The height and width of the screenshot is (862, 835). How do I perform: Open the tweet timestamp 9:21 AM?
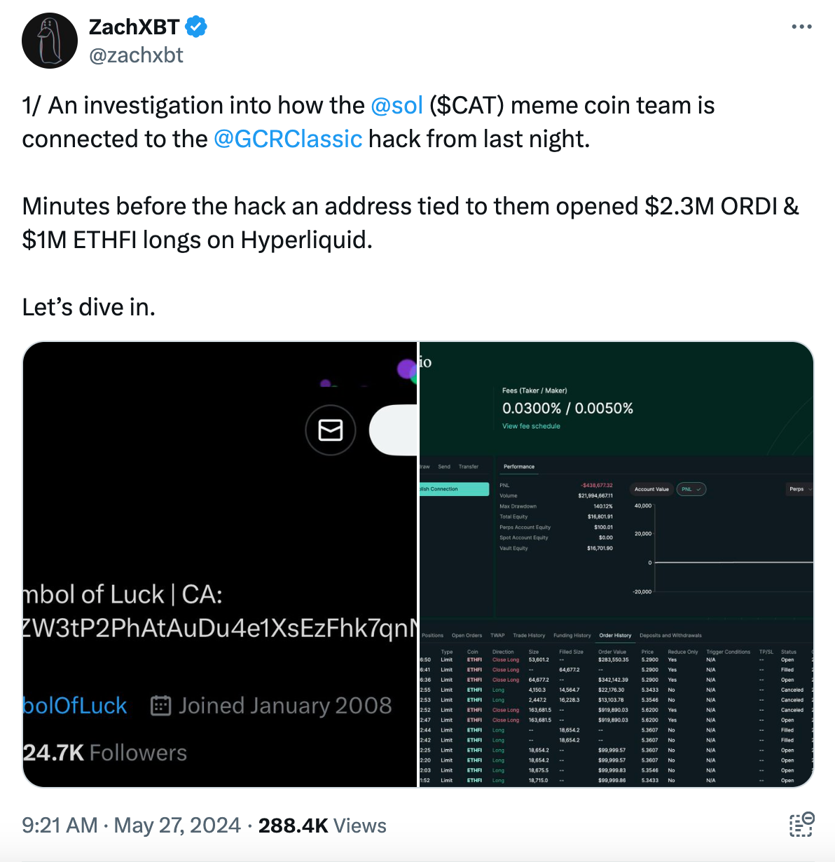click(60, 826)
